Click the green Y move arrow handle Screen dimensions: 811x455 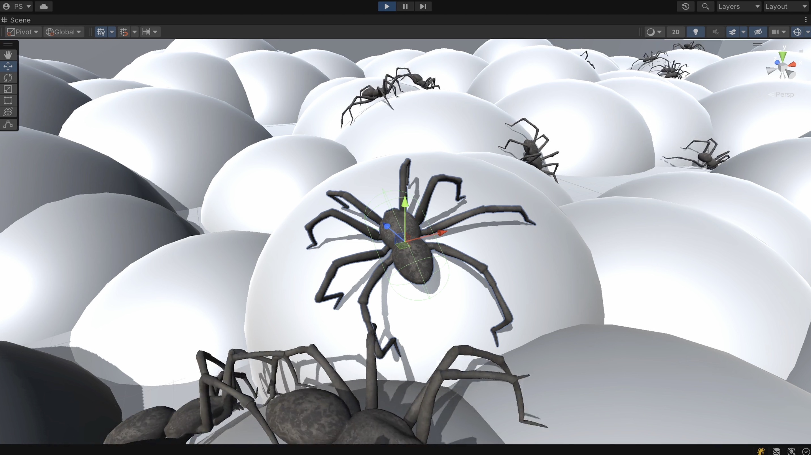point(405,201)
